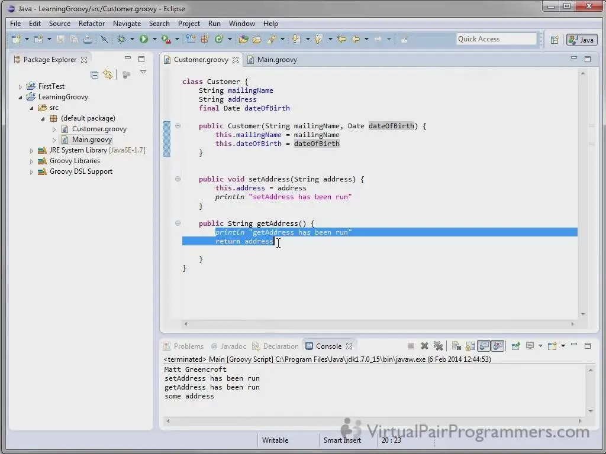The width and height of the screenshot is (606, 454).
Task: Click the editor vertical scrollbar down arrow
Action: (x=583, y=314)
